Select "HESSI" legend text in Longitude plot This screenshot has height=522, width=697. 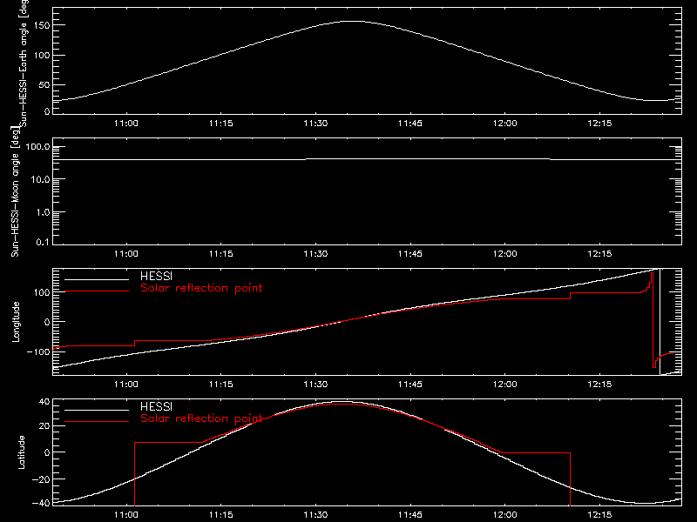coord(156,276)
